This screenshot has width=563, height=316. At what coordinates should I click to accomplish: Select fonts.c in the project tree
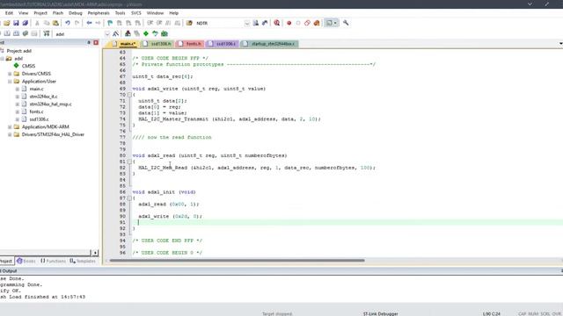[36, 111]
